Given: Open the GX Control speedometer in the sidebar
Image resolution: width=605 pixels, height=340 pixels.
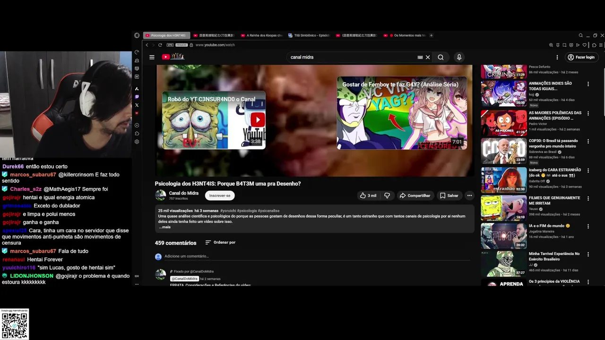Looking at the screenshot, I should click(137, 52).
